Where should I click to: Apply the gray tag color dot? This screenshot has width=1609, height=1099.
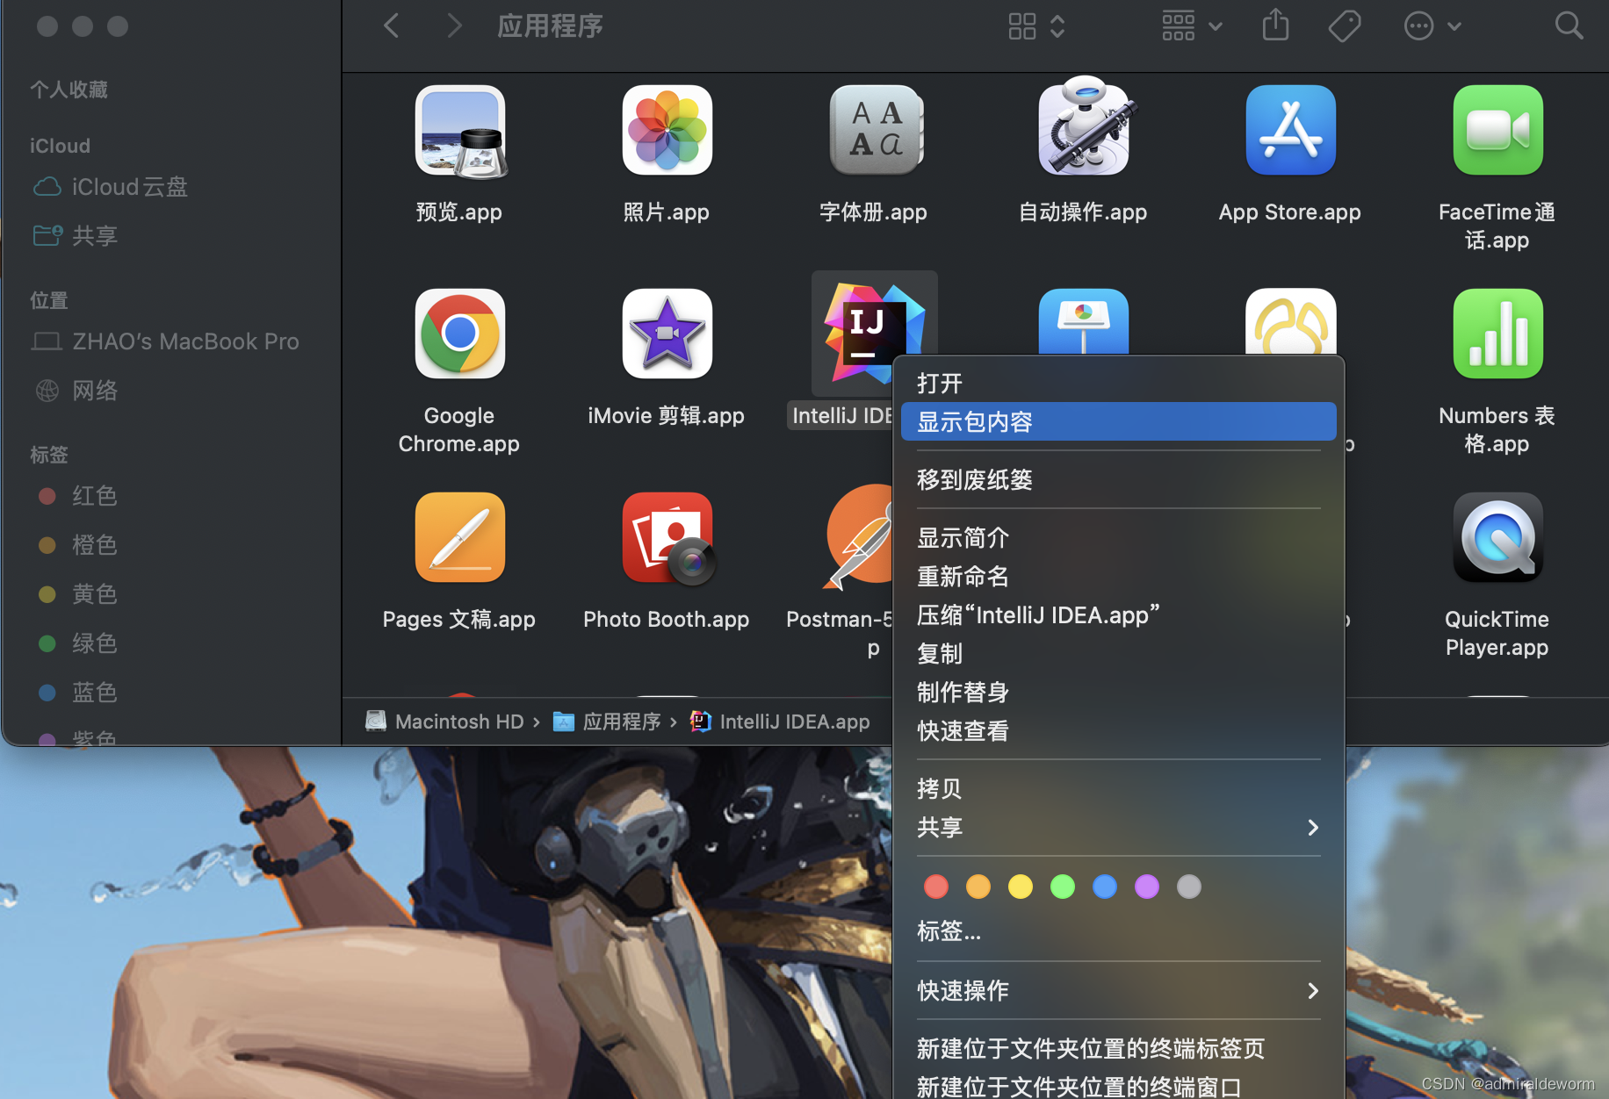click(1189, 887)
